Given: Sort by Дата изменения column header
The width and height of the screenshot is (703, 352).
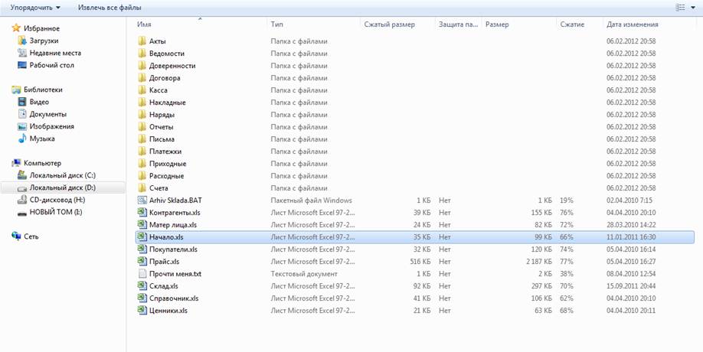Looking at the screenshot, I should coord(632,24).
